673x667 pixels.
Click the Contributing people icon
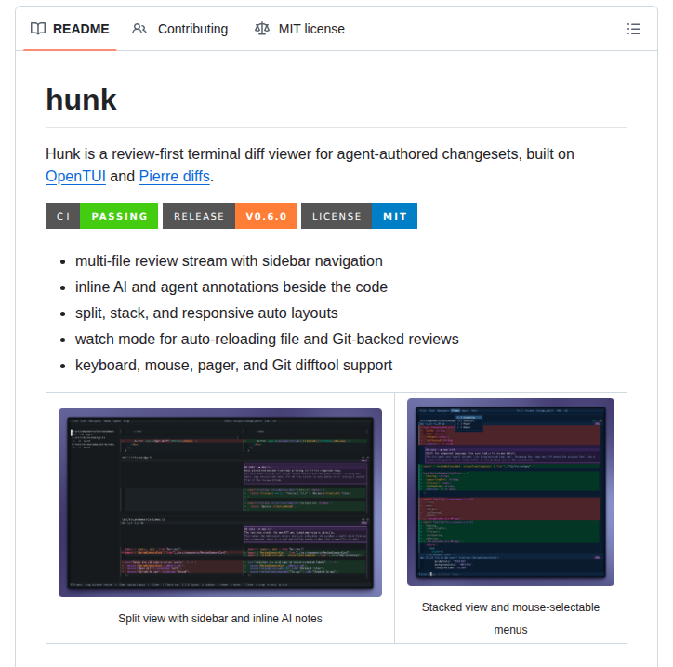click(139, 29)
